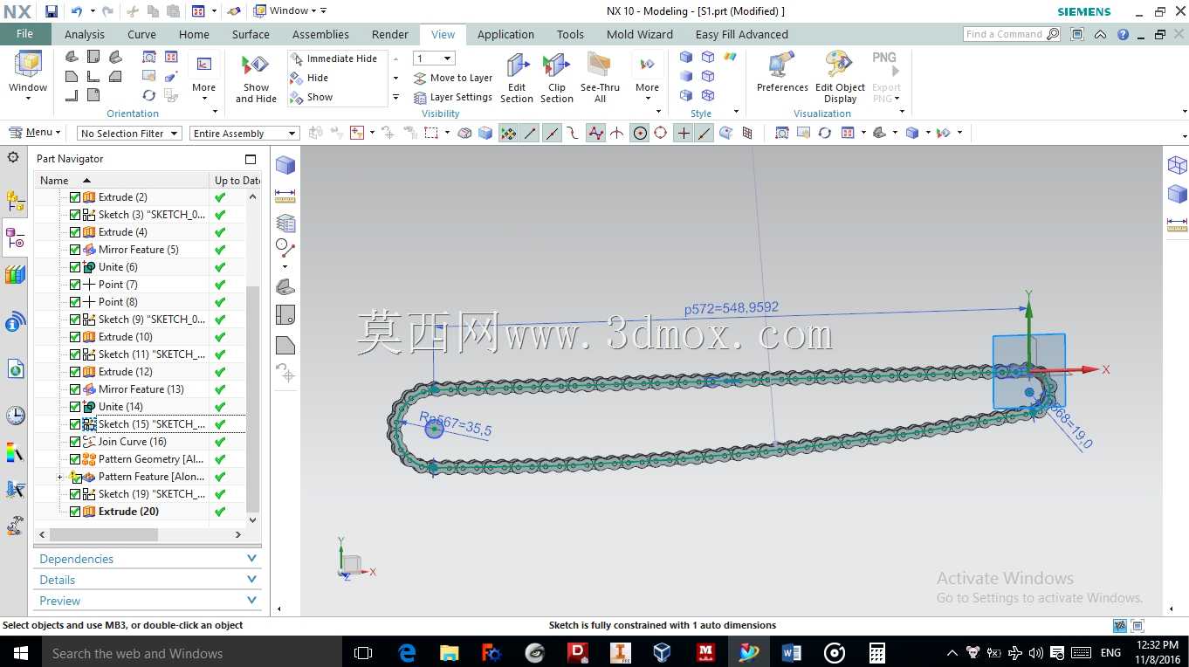Open File Explorer from taskbar
The height and width of the screenshot is (667, 1189).
click(x=450, y=652)
